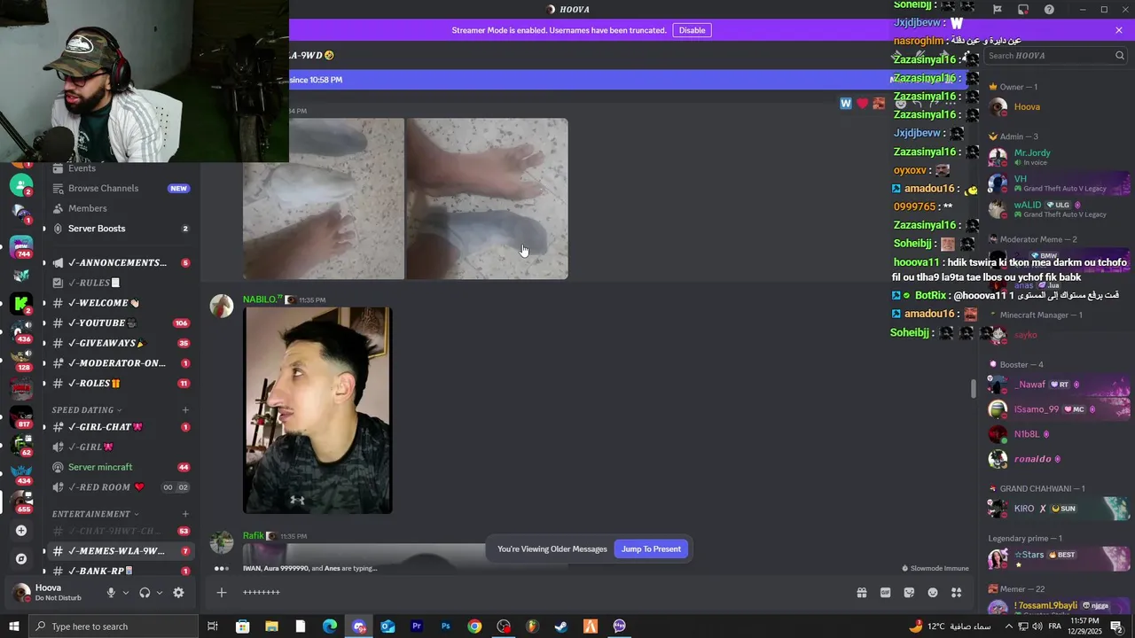The height and width of the screenshot is (638, 1135).
Task: Open the GIF picker
Action: pyautogui.click(x=885, y=593)
